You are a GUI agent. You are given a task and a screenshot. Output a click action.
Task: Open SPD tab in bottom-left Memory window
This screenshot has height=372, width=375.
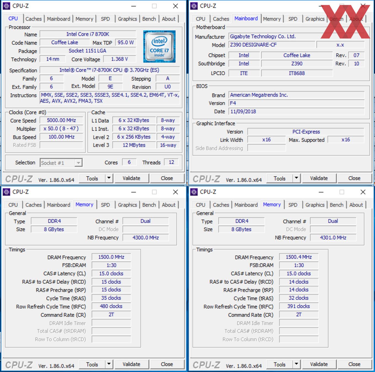click(x=105, y=205)
